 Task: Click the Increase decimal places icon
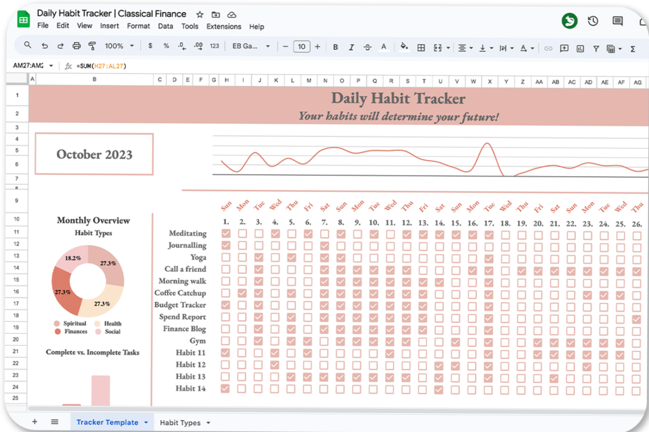pos(198,46)
